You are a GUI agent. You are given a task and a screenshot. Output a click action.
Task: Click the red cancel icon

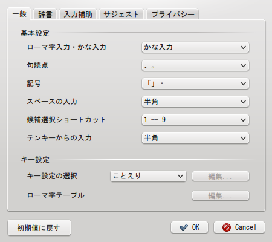pos(227,227)
